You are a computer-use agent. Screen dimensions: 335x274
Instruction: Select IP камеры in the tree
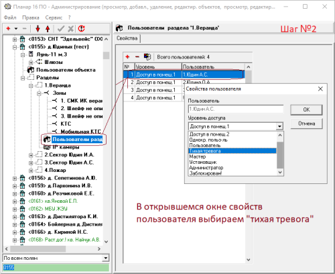(x=66, y=147)
